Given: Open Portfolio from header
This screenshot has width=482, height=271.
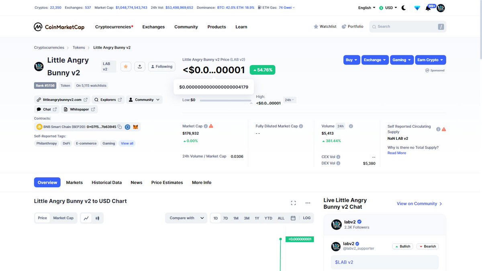Looking at the screenshot, I should click(x=352, y=26).
